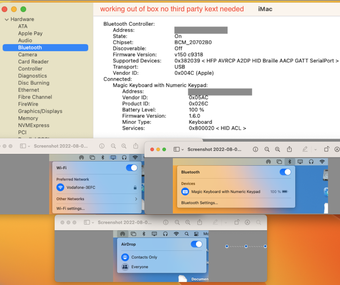Viewport: 340px width, 285px height.
Task: Click annotate icon in AirDrop screenshot window
Action: pyautogui.click(x=248, y=222)
